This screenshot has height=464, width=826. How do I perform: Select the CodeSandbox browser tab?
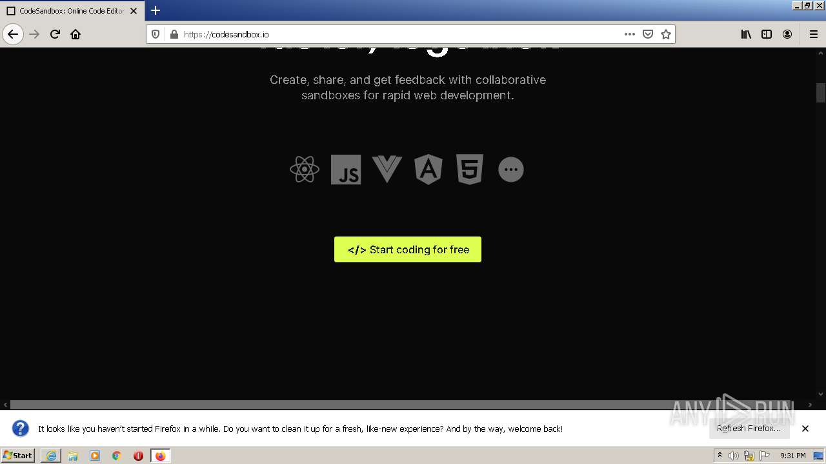71,11
